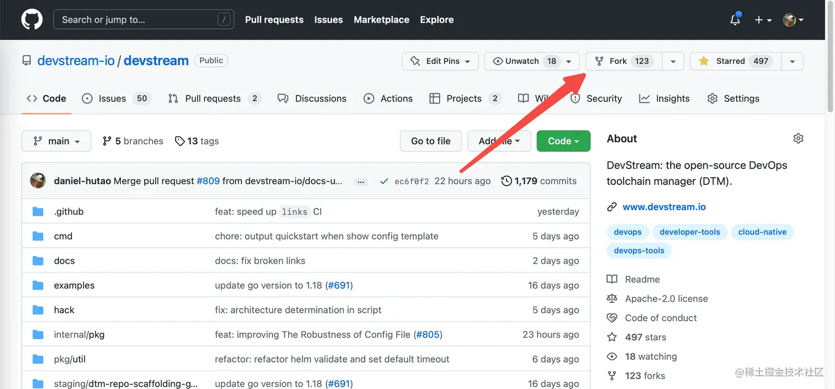View the 1,179 commits history
835x389 pixels.
pyautogui.click(x=539, y=181)
